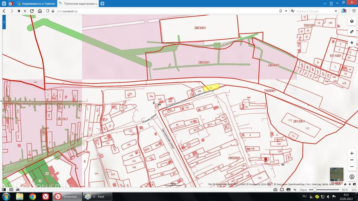This screenshot has height=201, width=358.
Task: Expand the search history dropdown arrow
Action: coord(336,11)
